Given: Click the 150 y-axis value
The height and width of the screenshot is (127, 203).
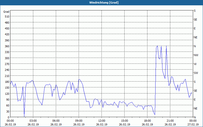Looking at the screenshot, I should click(7, 88).
